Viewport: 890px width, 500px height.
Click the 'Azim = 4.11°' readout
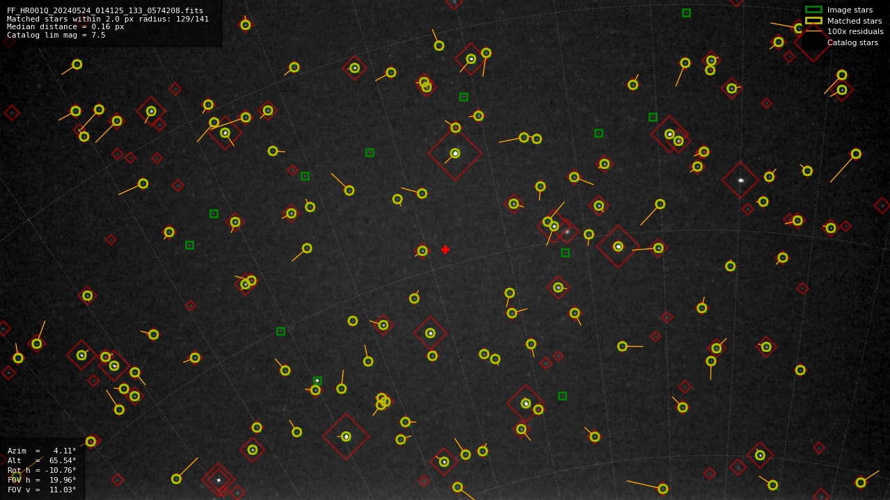(x=42, y=451)
